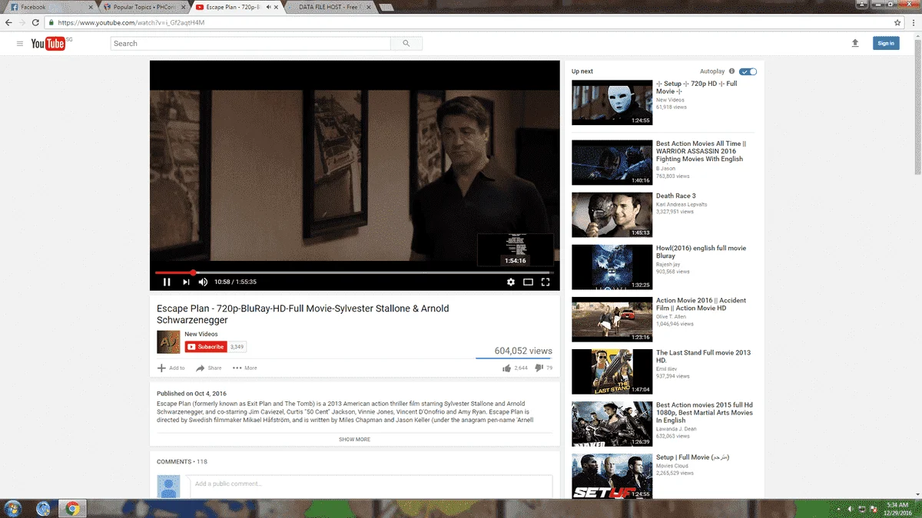Open Action Movie 2016 Accident Film link
The width and height of the screenshot is (922, 518).
point(701,304)
